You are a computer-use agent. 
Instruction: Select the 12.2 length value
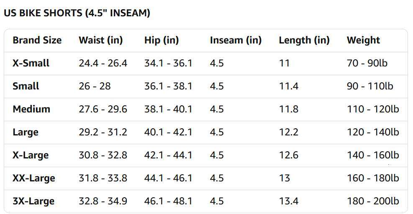(289, 132)
